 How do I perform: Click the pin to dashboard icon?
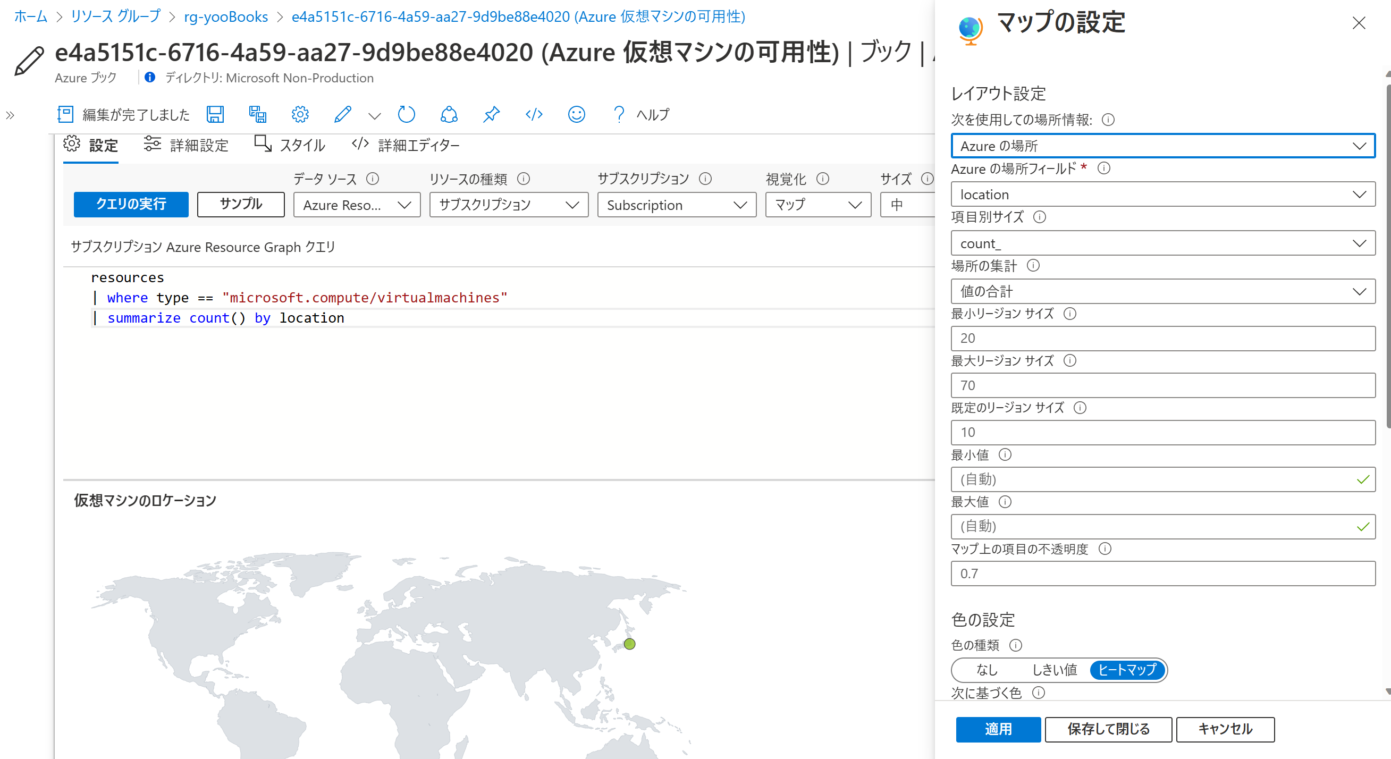pyautogui.click(x=491, y=114)
